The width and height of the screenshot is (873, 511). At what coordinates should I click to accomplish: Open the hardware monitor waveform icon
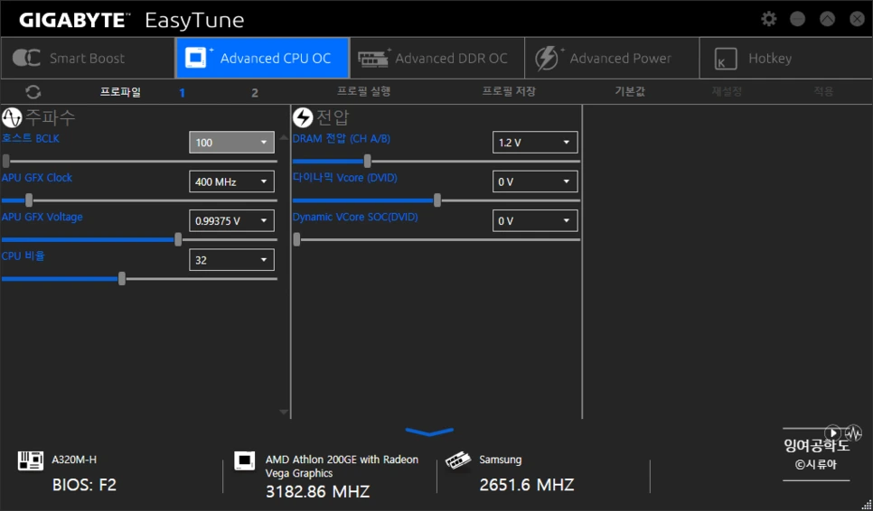(x=853, y=432)
